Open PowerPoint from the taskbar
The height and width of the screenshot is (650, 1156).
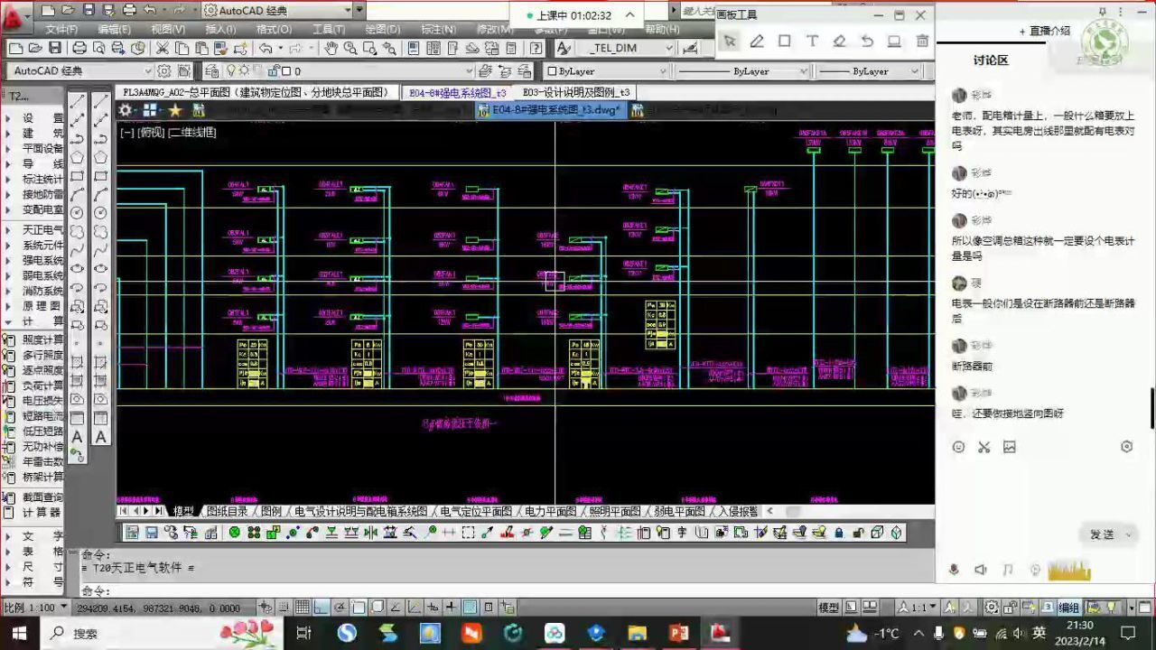679,633
